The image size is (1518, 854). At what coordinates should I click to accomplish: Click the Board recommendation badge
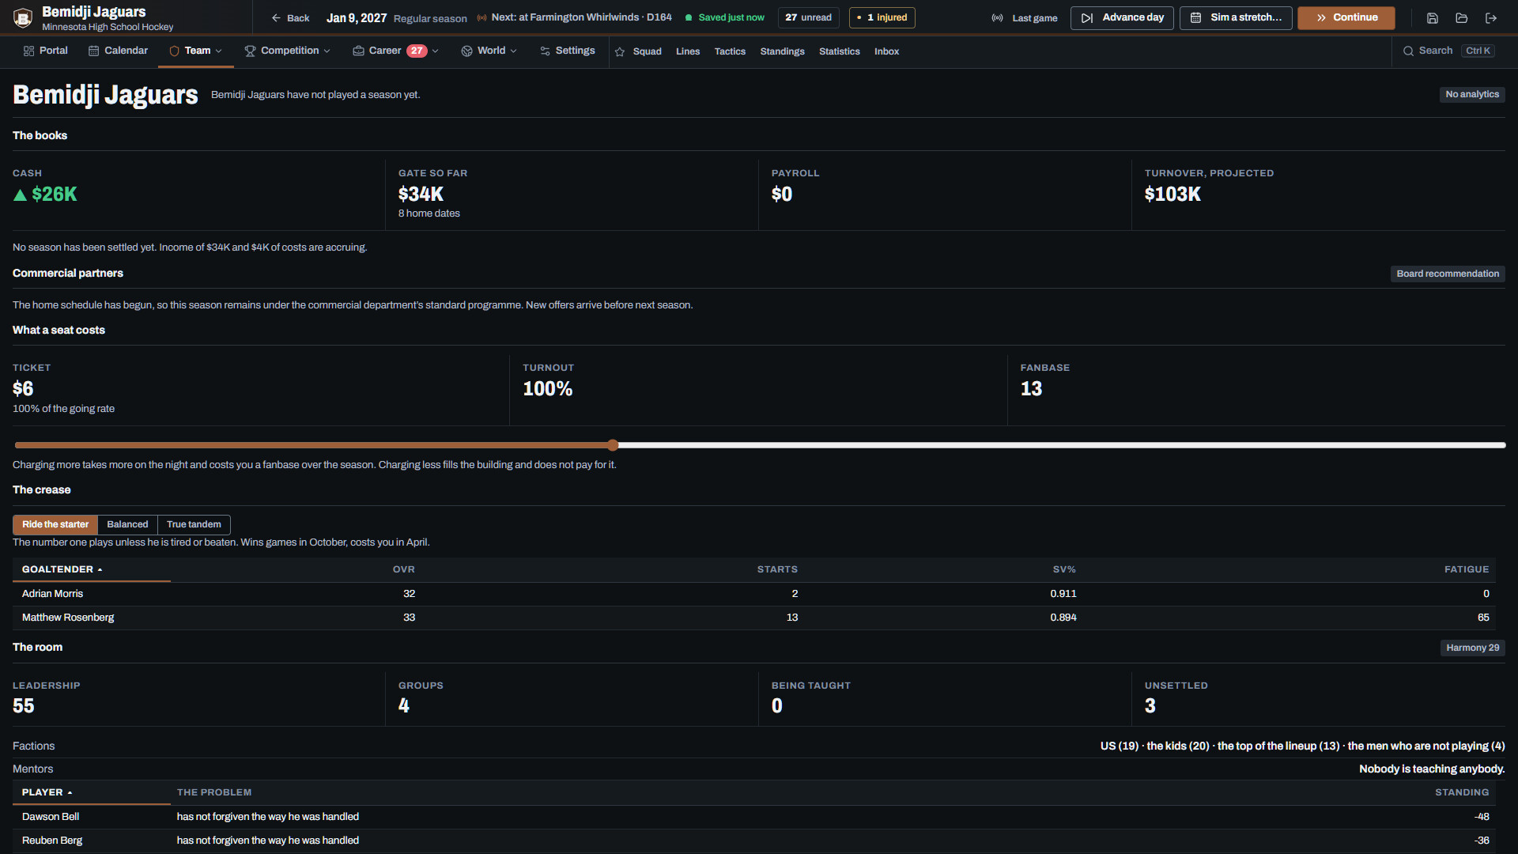(x=1448, y=274)
